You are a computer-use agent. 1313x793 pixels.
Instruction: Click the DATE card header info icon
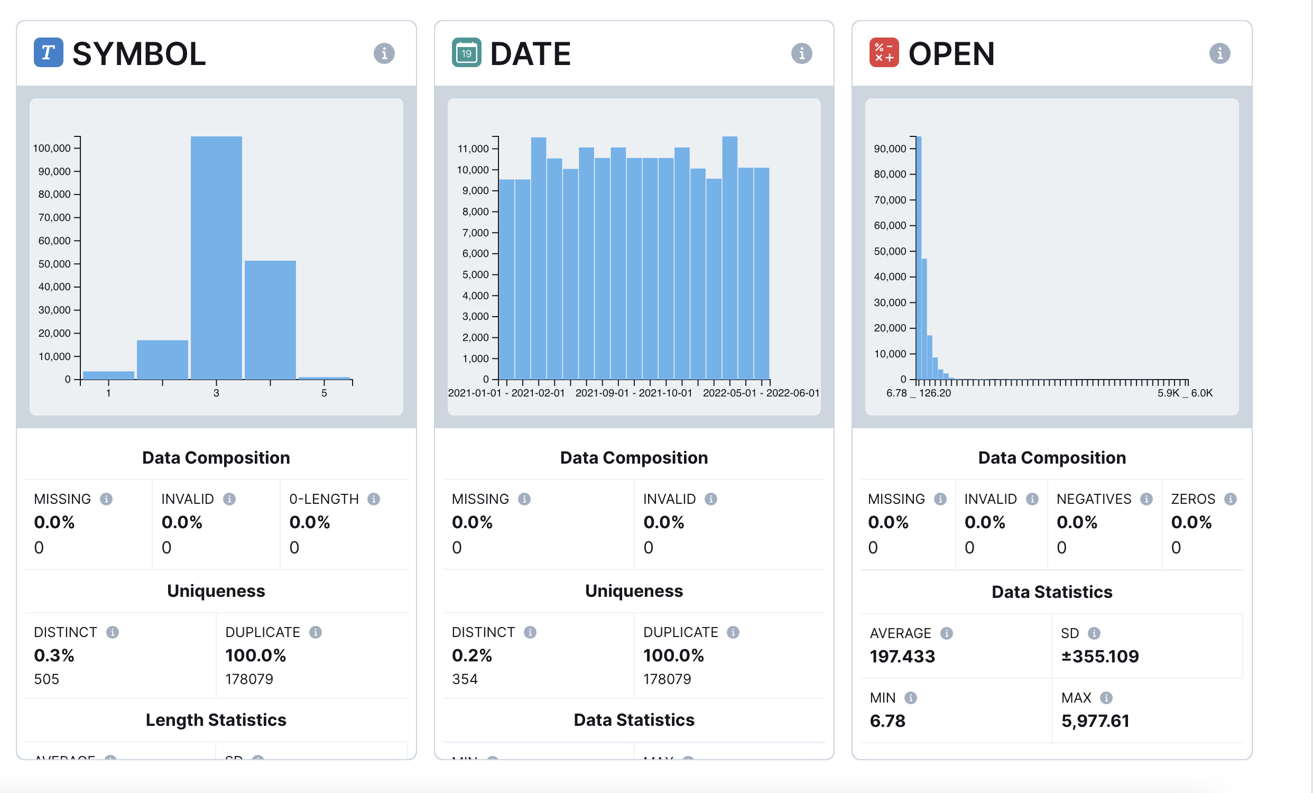801,53
